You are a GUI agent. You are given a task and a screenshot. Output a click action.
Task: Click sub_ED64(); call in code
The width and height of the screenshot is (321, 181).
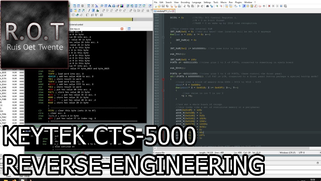[178, 68]
